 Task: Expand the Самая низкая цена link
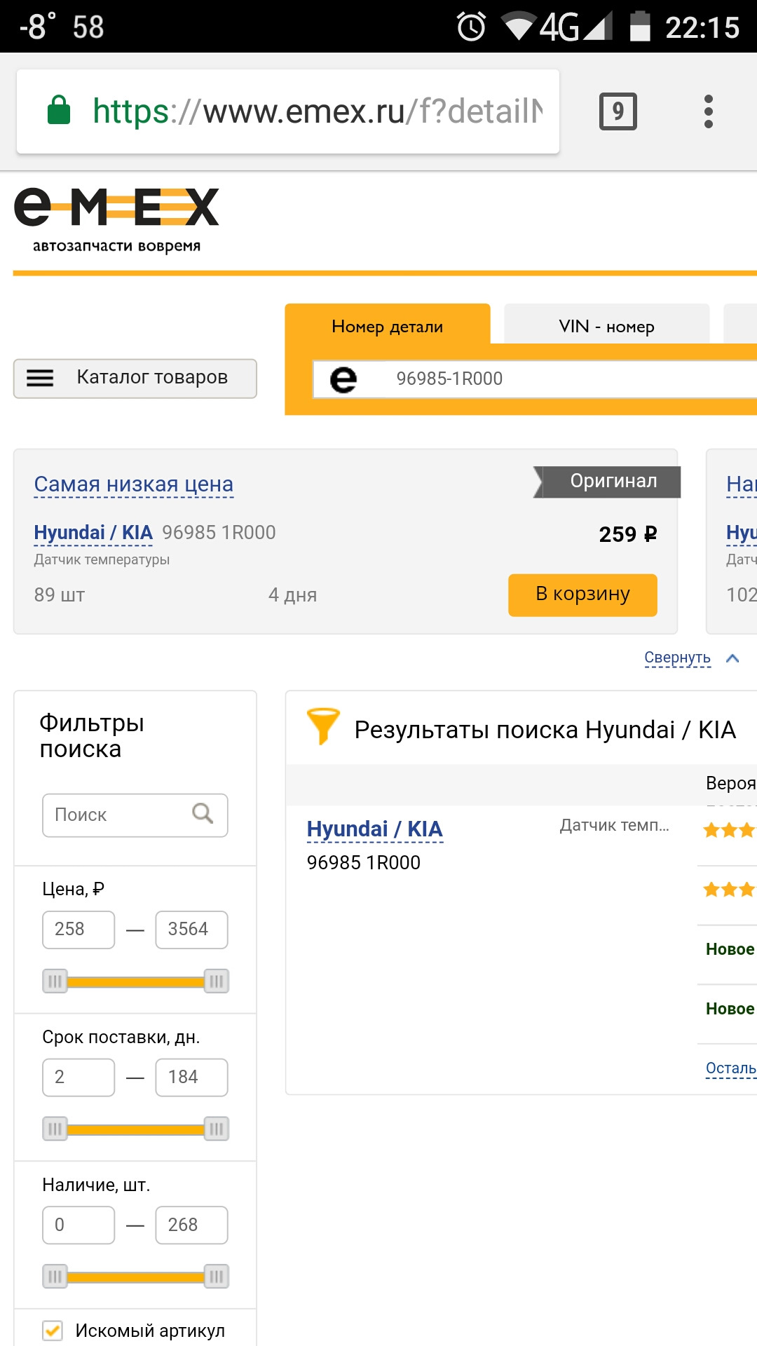(x=133, y=484)
